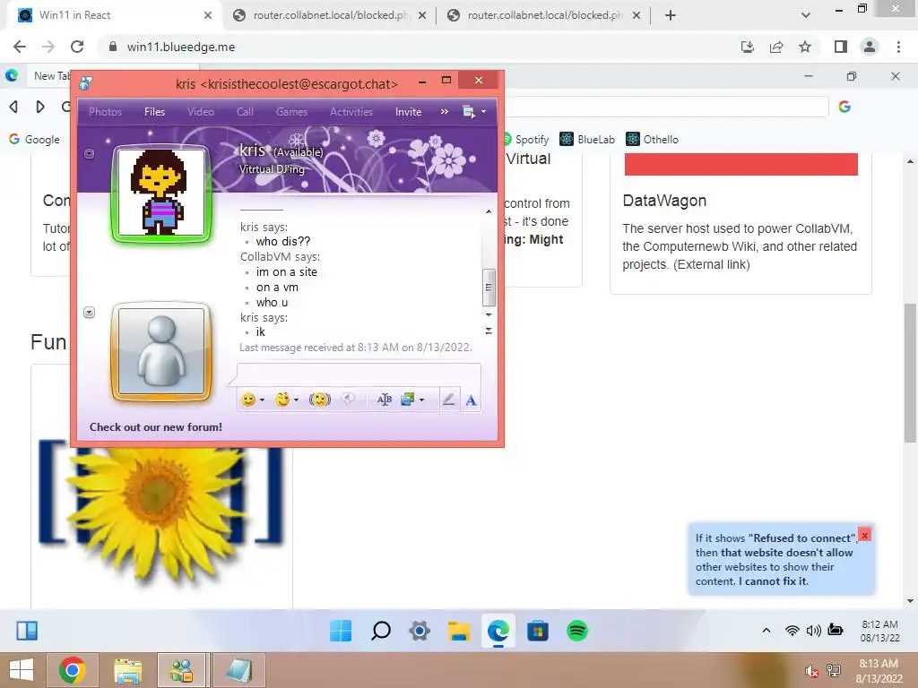Click the chat history scrollbar thumb

(489, 288)
